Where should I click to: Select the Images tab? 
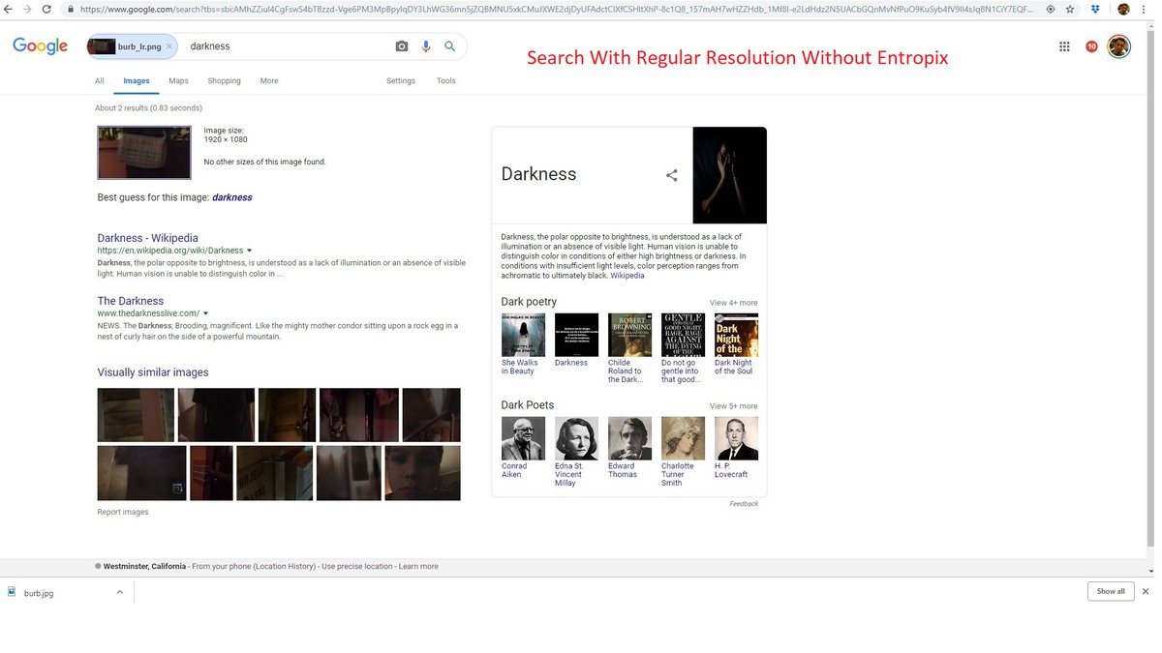(137, 81)
